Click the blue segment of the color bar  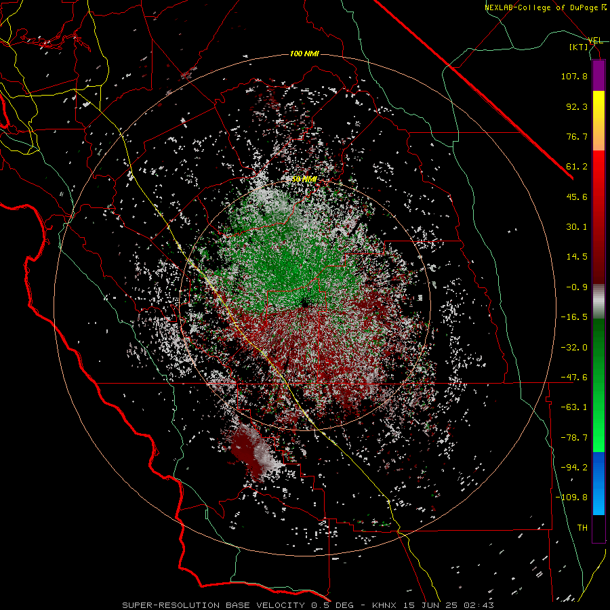598,483
